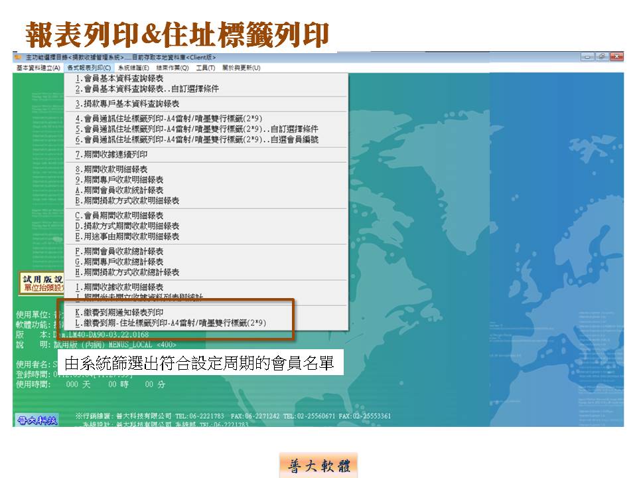Select K.繳費到期通知報表列印
Screen dimensions: 637x478
click(x=206, y=313)
